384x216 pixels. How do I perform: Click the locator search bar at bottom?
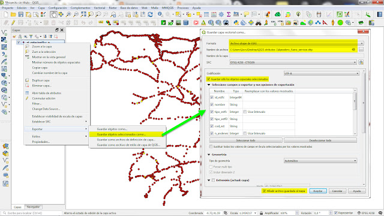tap(32, 213)
